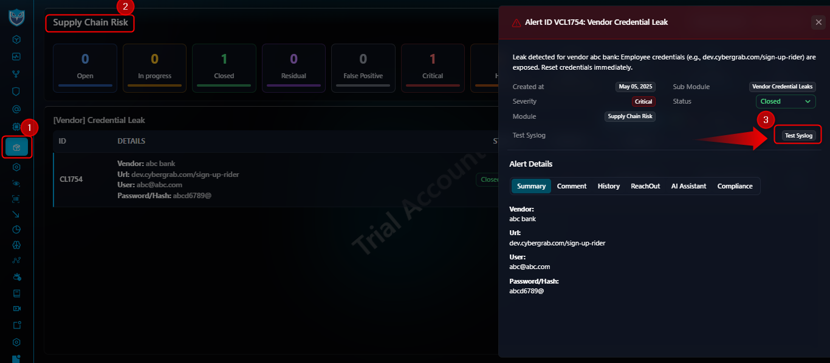Open the chip processor icon in the sidebar
830x363 pixels.
pyautogui.click(x=17, y=127)
